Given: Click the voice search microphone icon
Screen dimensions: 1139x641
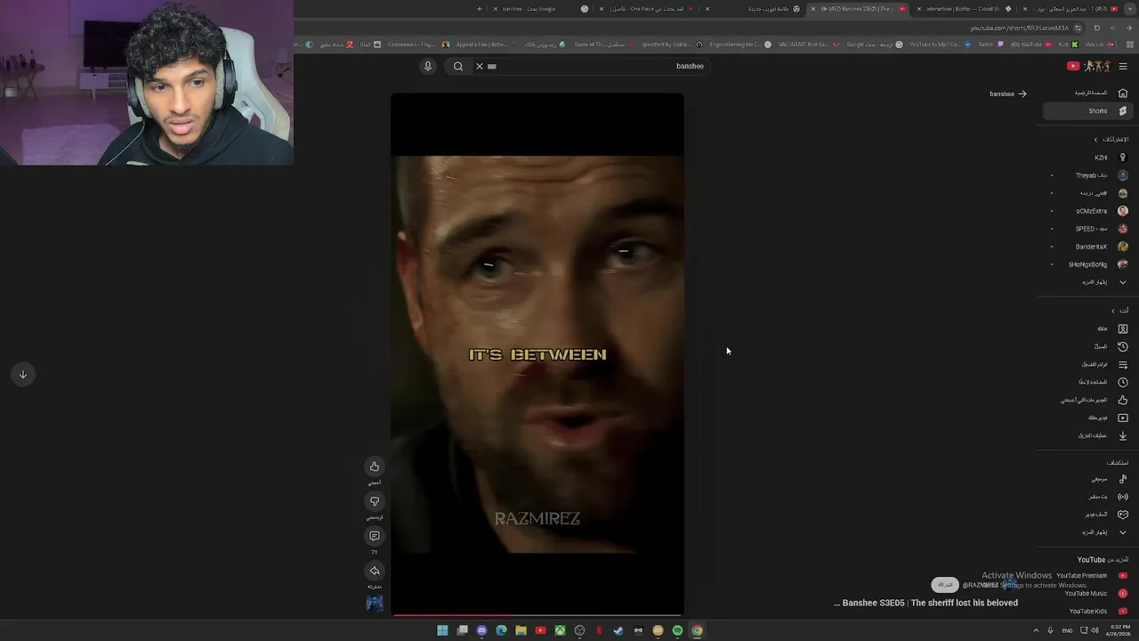Looking at the screenshot, I should click(428, 66).
